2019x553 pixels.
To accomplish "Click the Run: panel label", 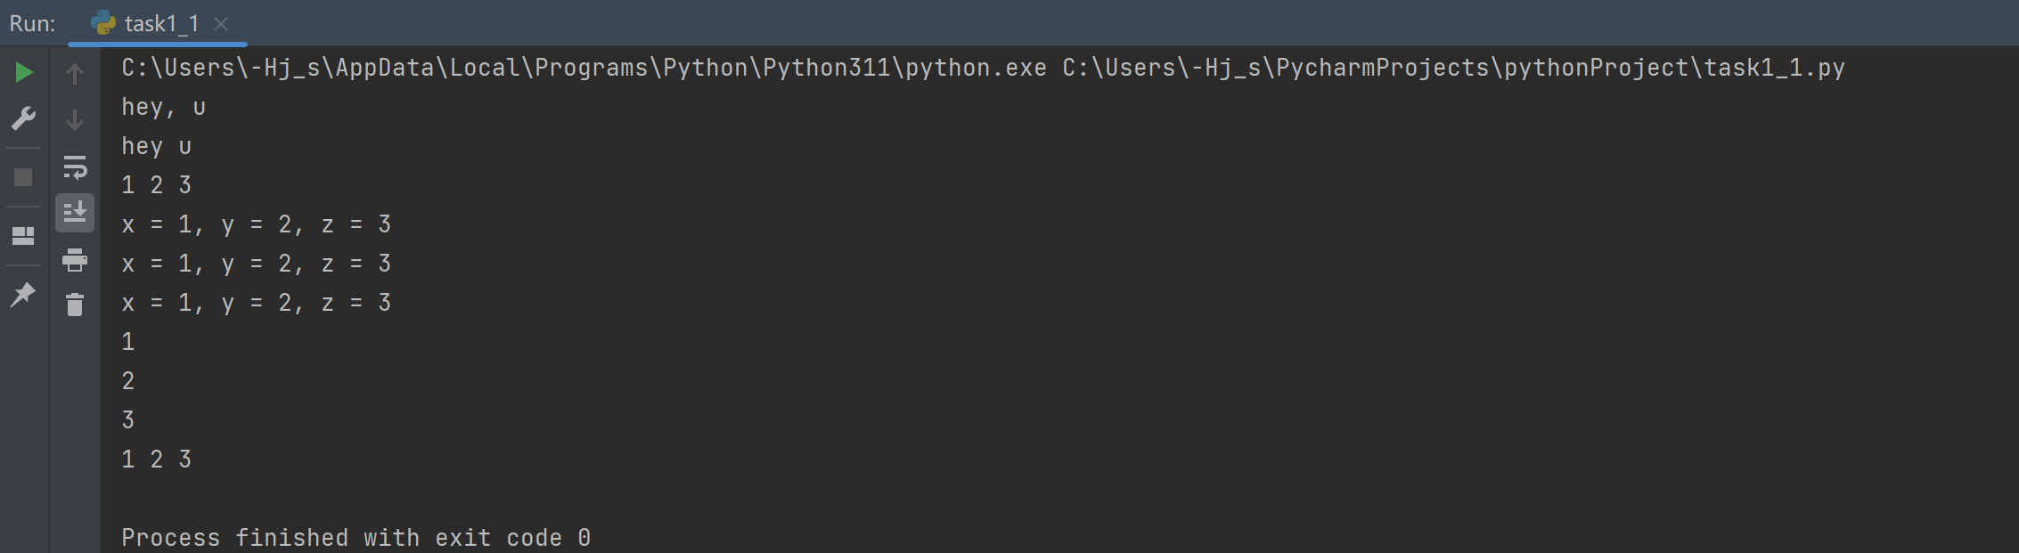I will click(x=33, y=24).
